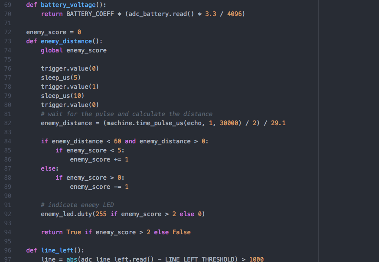Click sleep_us(10) on line 79
This screenshot has width=379, height=262.
62,96
